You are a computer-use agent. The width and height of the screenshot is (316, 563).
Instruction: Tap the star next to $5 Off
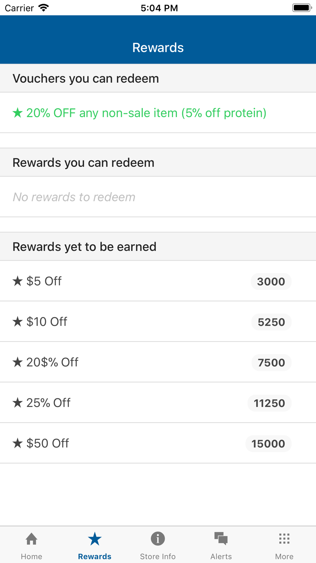tap(18, 281)
